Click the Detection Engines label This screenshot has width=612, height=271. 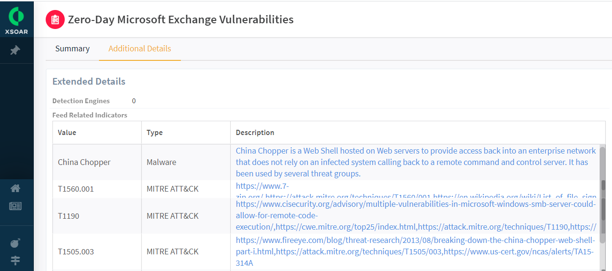81,101
